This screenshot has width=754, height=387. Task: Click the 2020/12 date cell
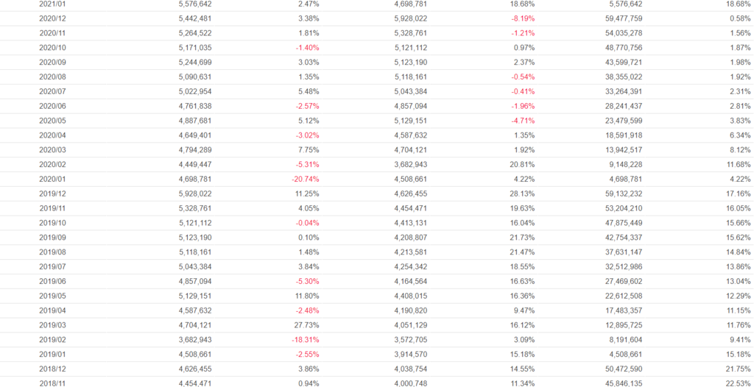[x=52, y=18]
